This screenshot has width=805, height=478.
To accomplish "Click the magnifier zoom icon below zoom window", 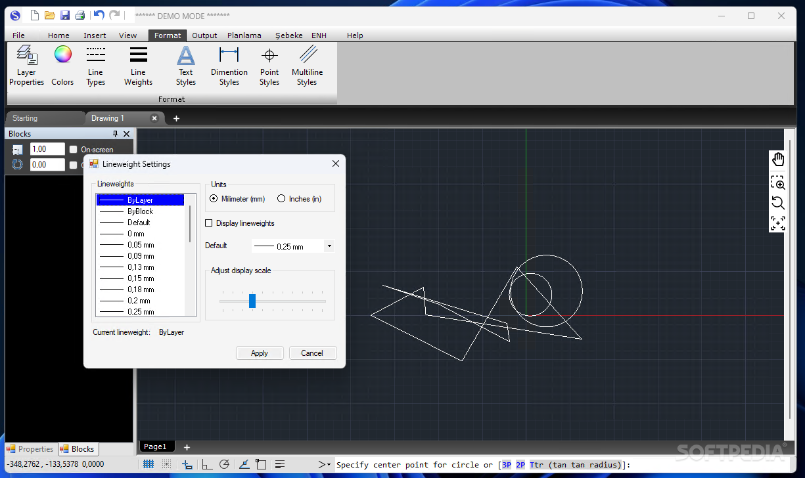I will [778, 203].
